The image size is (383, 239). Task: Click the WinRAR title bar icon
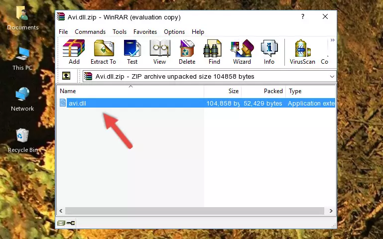61,16
